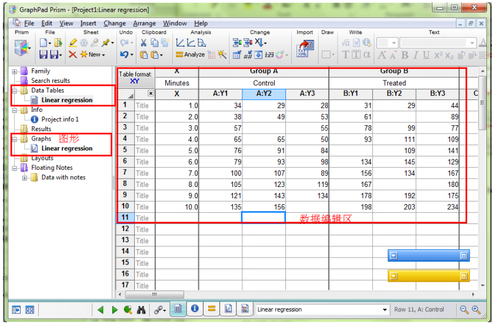Open the Edit menu
This screenshot has height=324, width=493.
[x=47, y=24]
